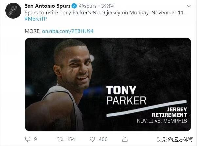Click the reply count 9
This screenshot has height=146, width=197.
[x=35, y=139]
